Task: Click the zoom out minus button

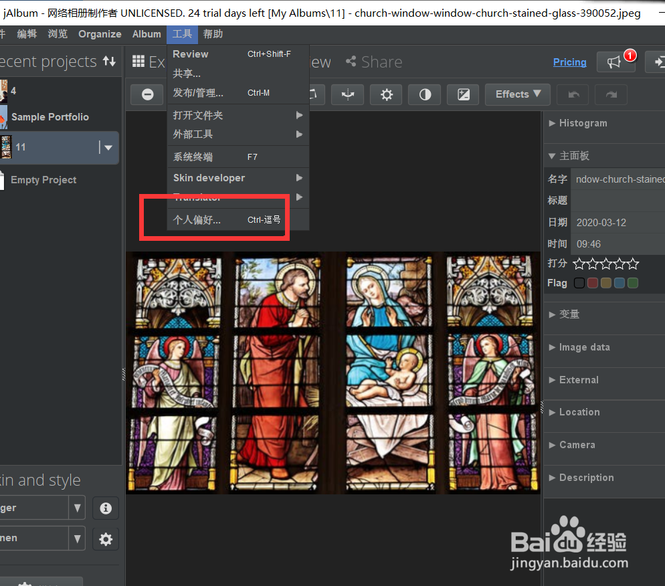Action: [x=147, y=94]
